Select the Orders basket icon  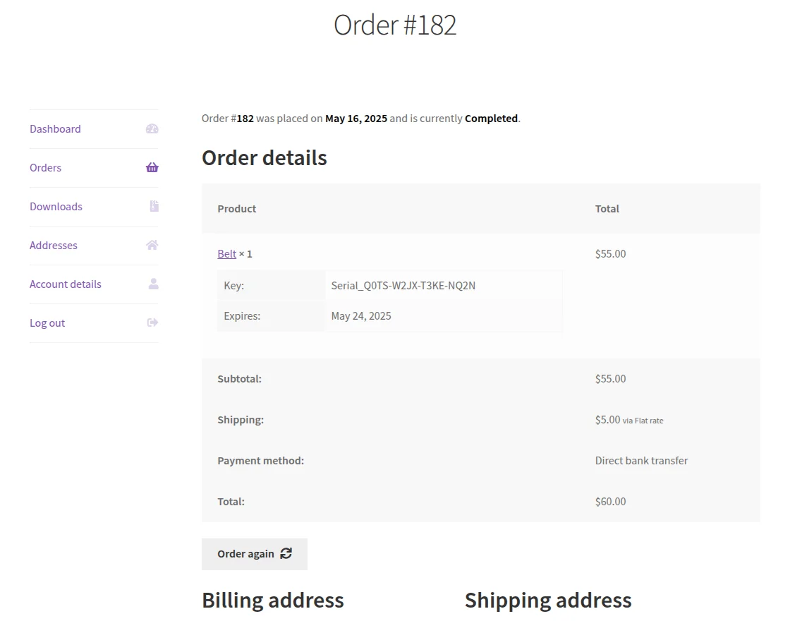152,167
